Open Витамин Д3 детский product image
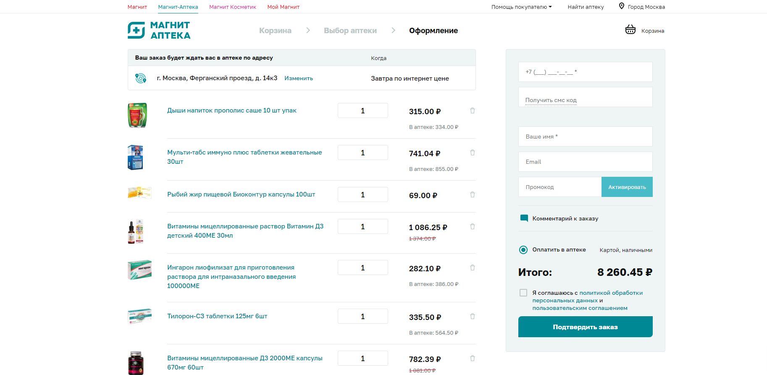 [x=136, y=231]
